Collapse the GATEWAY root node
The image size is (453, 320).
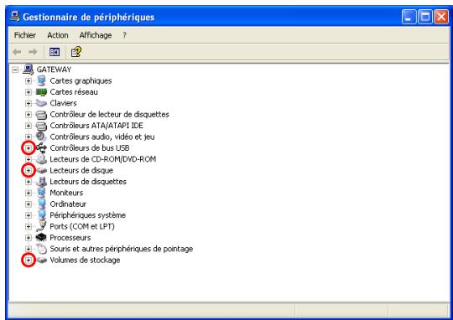pos(15,70)
